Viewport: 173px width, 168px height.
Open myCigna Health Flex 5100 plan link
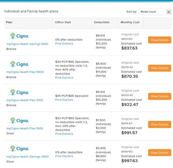25,100
